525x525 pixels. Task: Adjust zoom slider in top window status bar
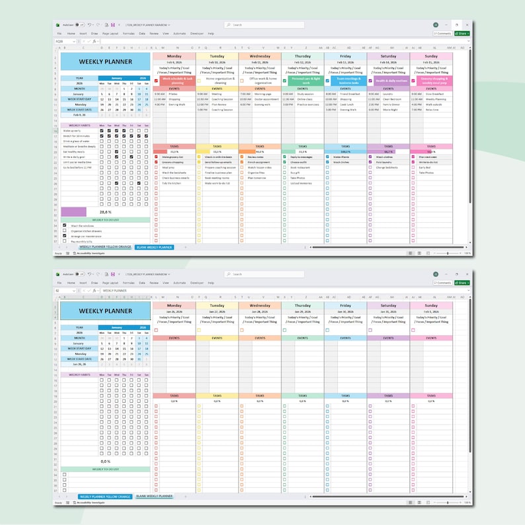pyautogui.click(x=448, y=253)
